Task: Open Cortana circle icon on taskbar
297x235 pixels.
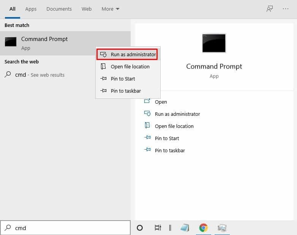Action: tap(140, 228)
